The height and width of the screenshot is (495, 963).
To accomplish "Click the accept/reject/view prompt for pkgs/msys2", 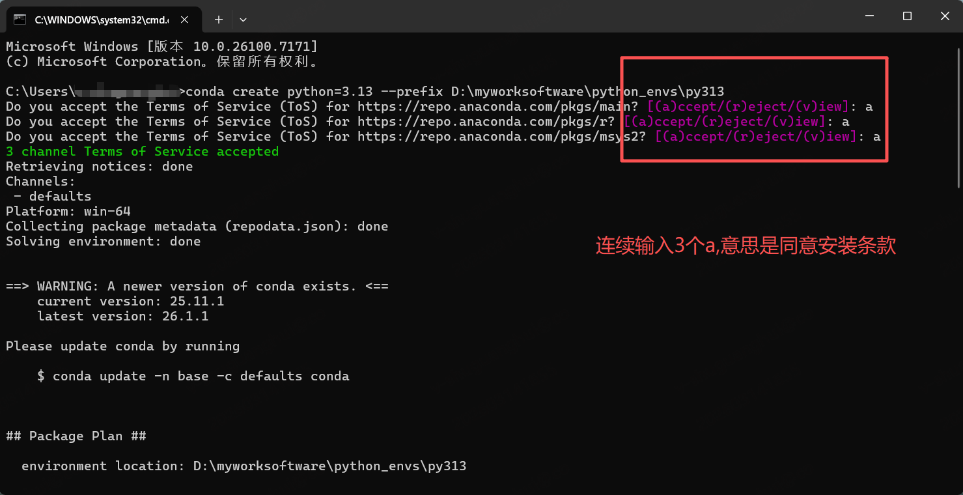I will click(756, 136).
